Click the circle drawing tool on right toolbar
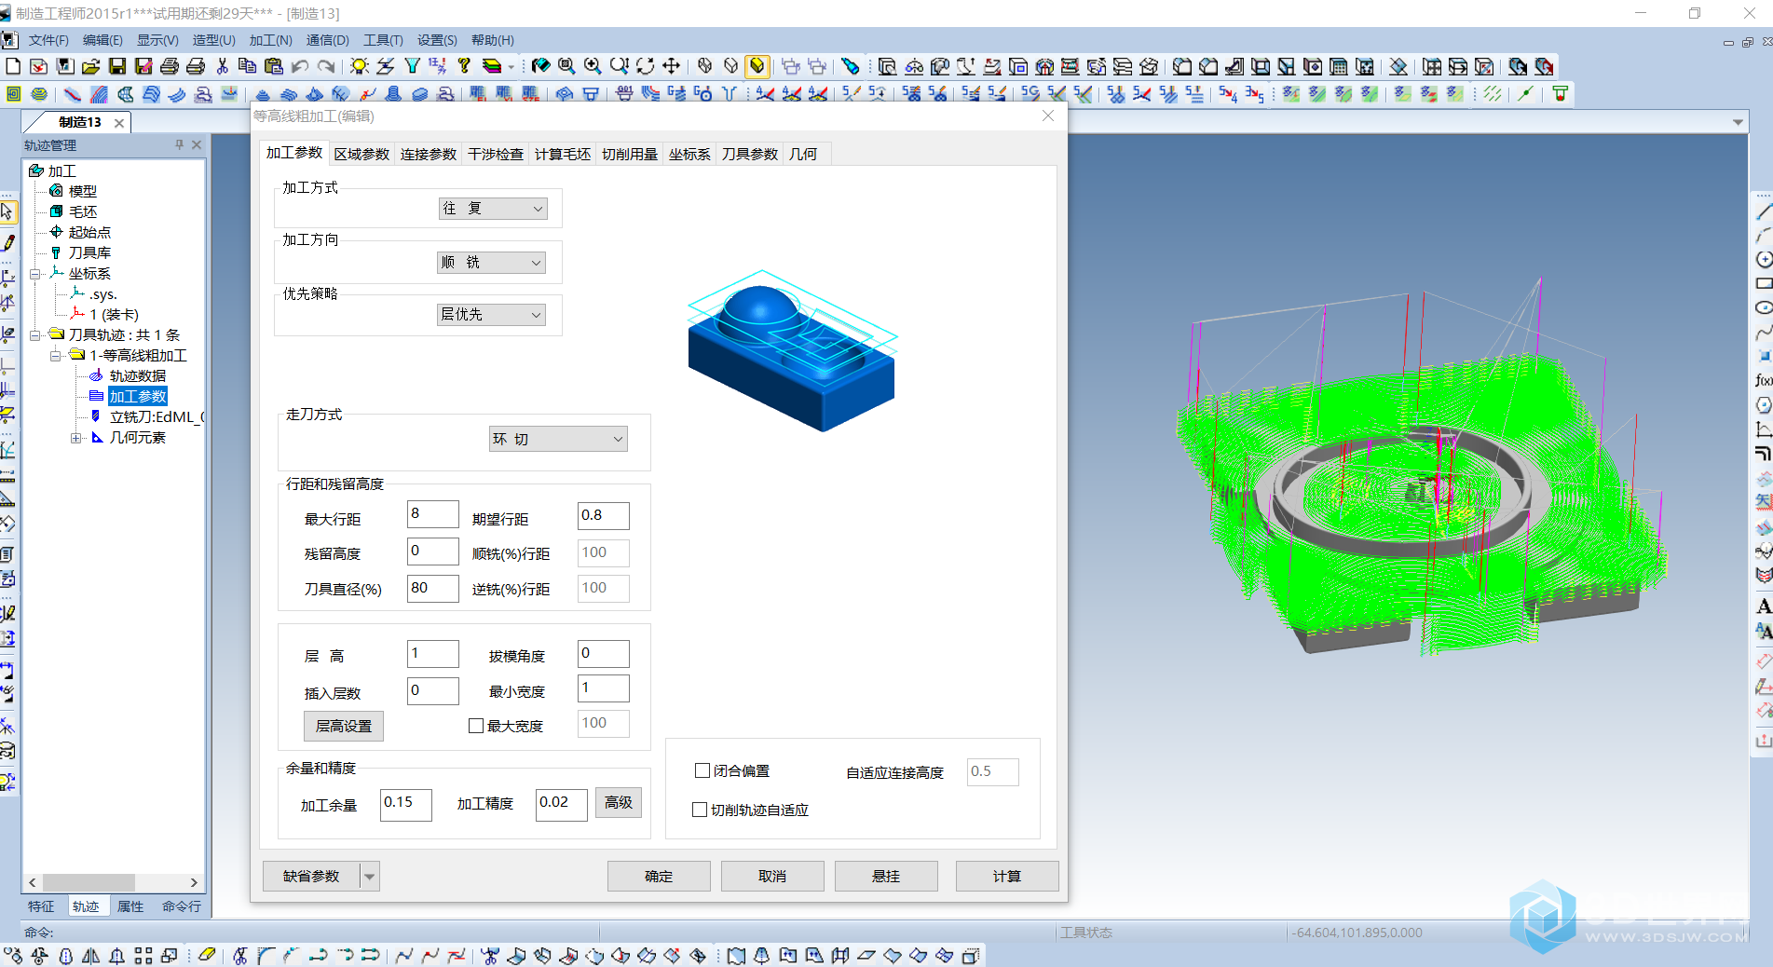Screen dimensions: 1773x967 coord(1763,260)
